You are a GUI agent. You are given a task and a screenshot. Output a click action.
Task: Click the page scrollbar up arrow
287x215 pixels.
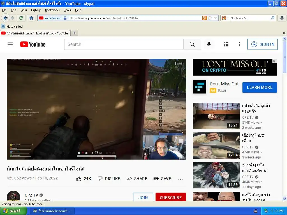[x=284, y=39]
